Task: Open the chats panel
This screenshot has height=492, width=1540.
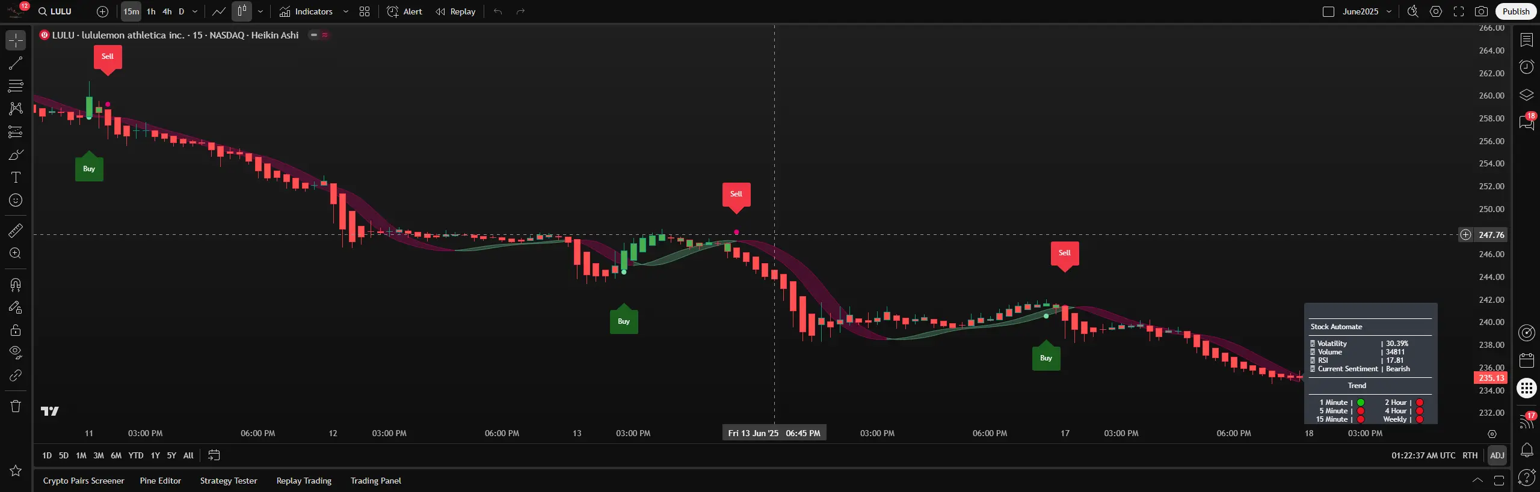Action: (1527, 122)
